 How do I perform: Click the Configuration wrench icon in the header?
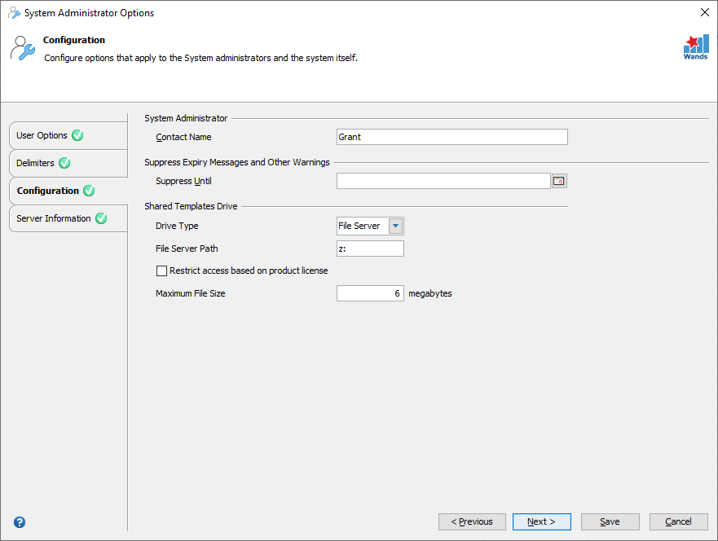tap(23, 49)
